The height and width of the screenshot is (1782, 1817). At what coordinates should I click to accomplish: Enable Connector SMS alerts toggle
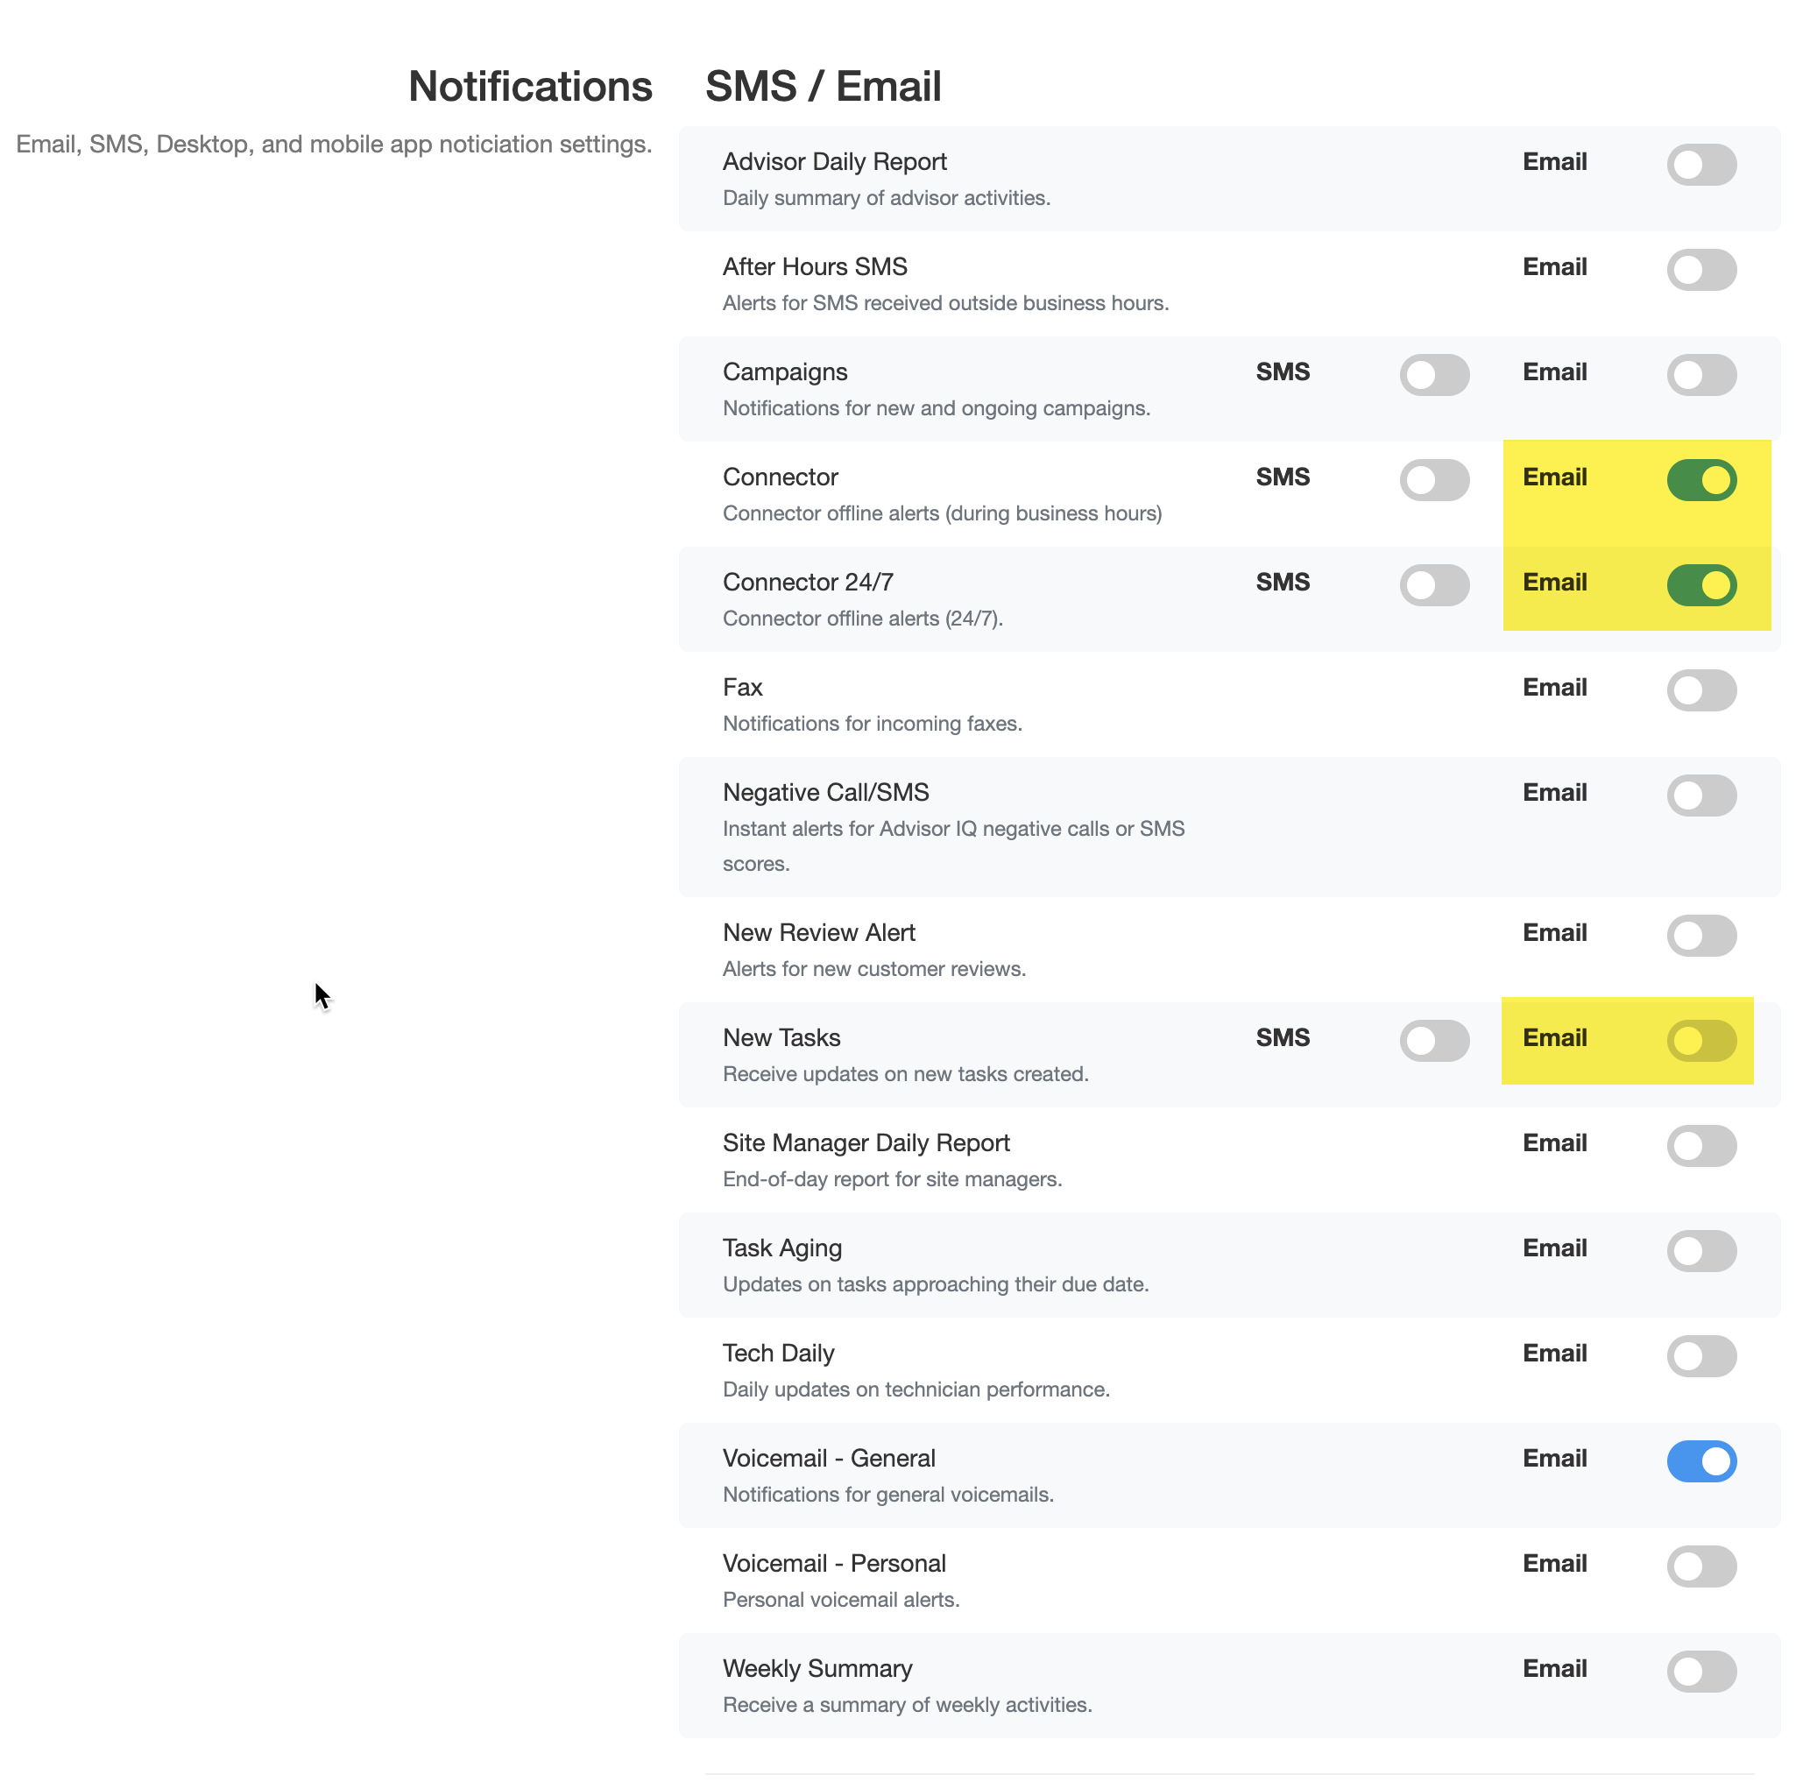click(1434, 480)
